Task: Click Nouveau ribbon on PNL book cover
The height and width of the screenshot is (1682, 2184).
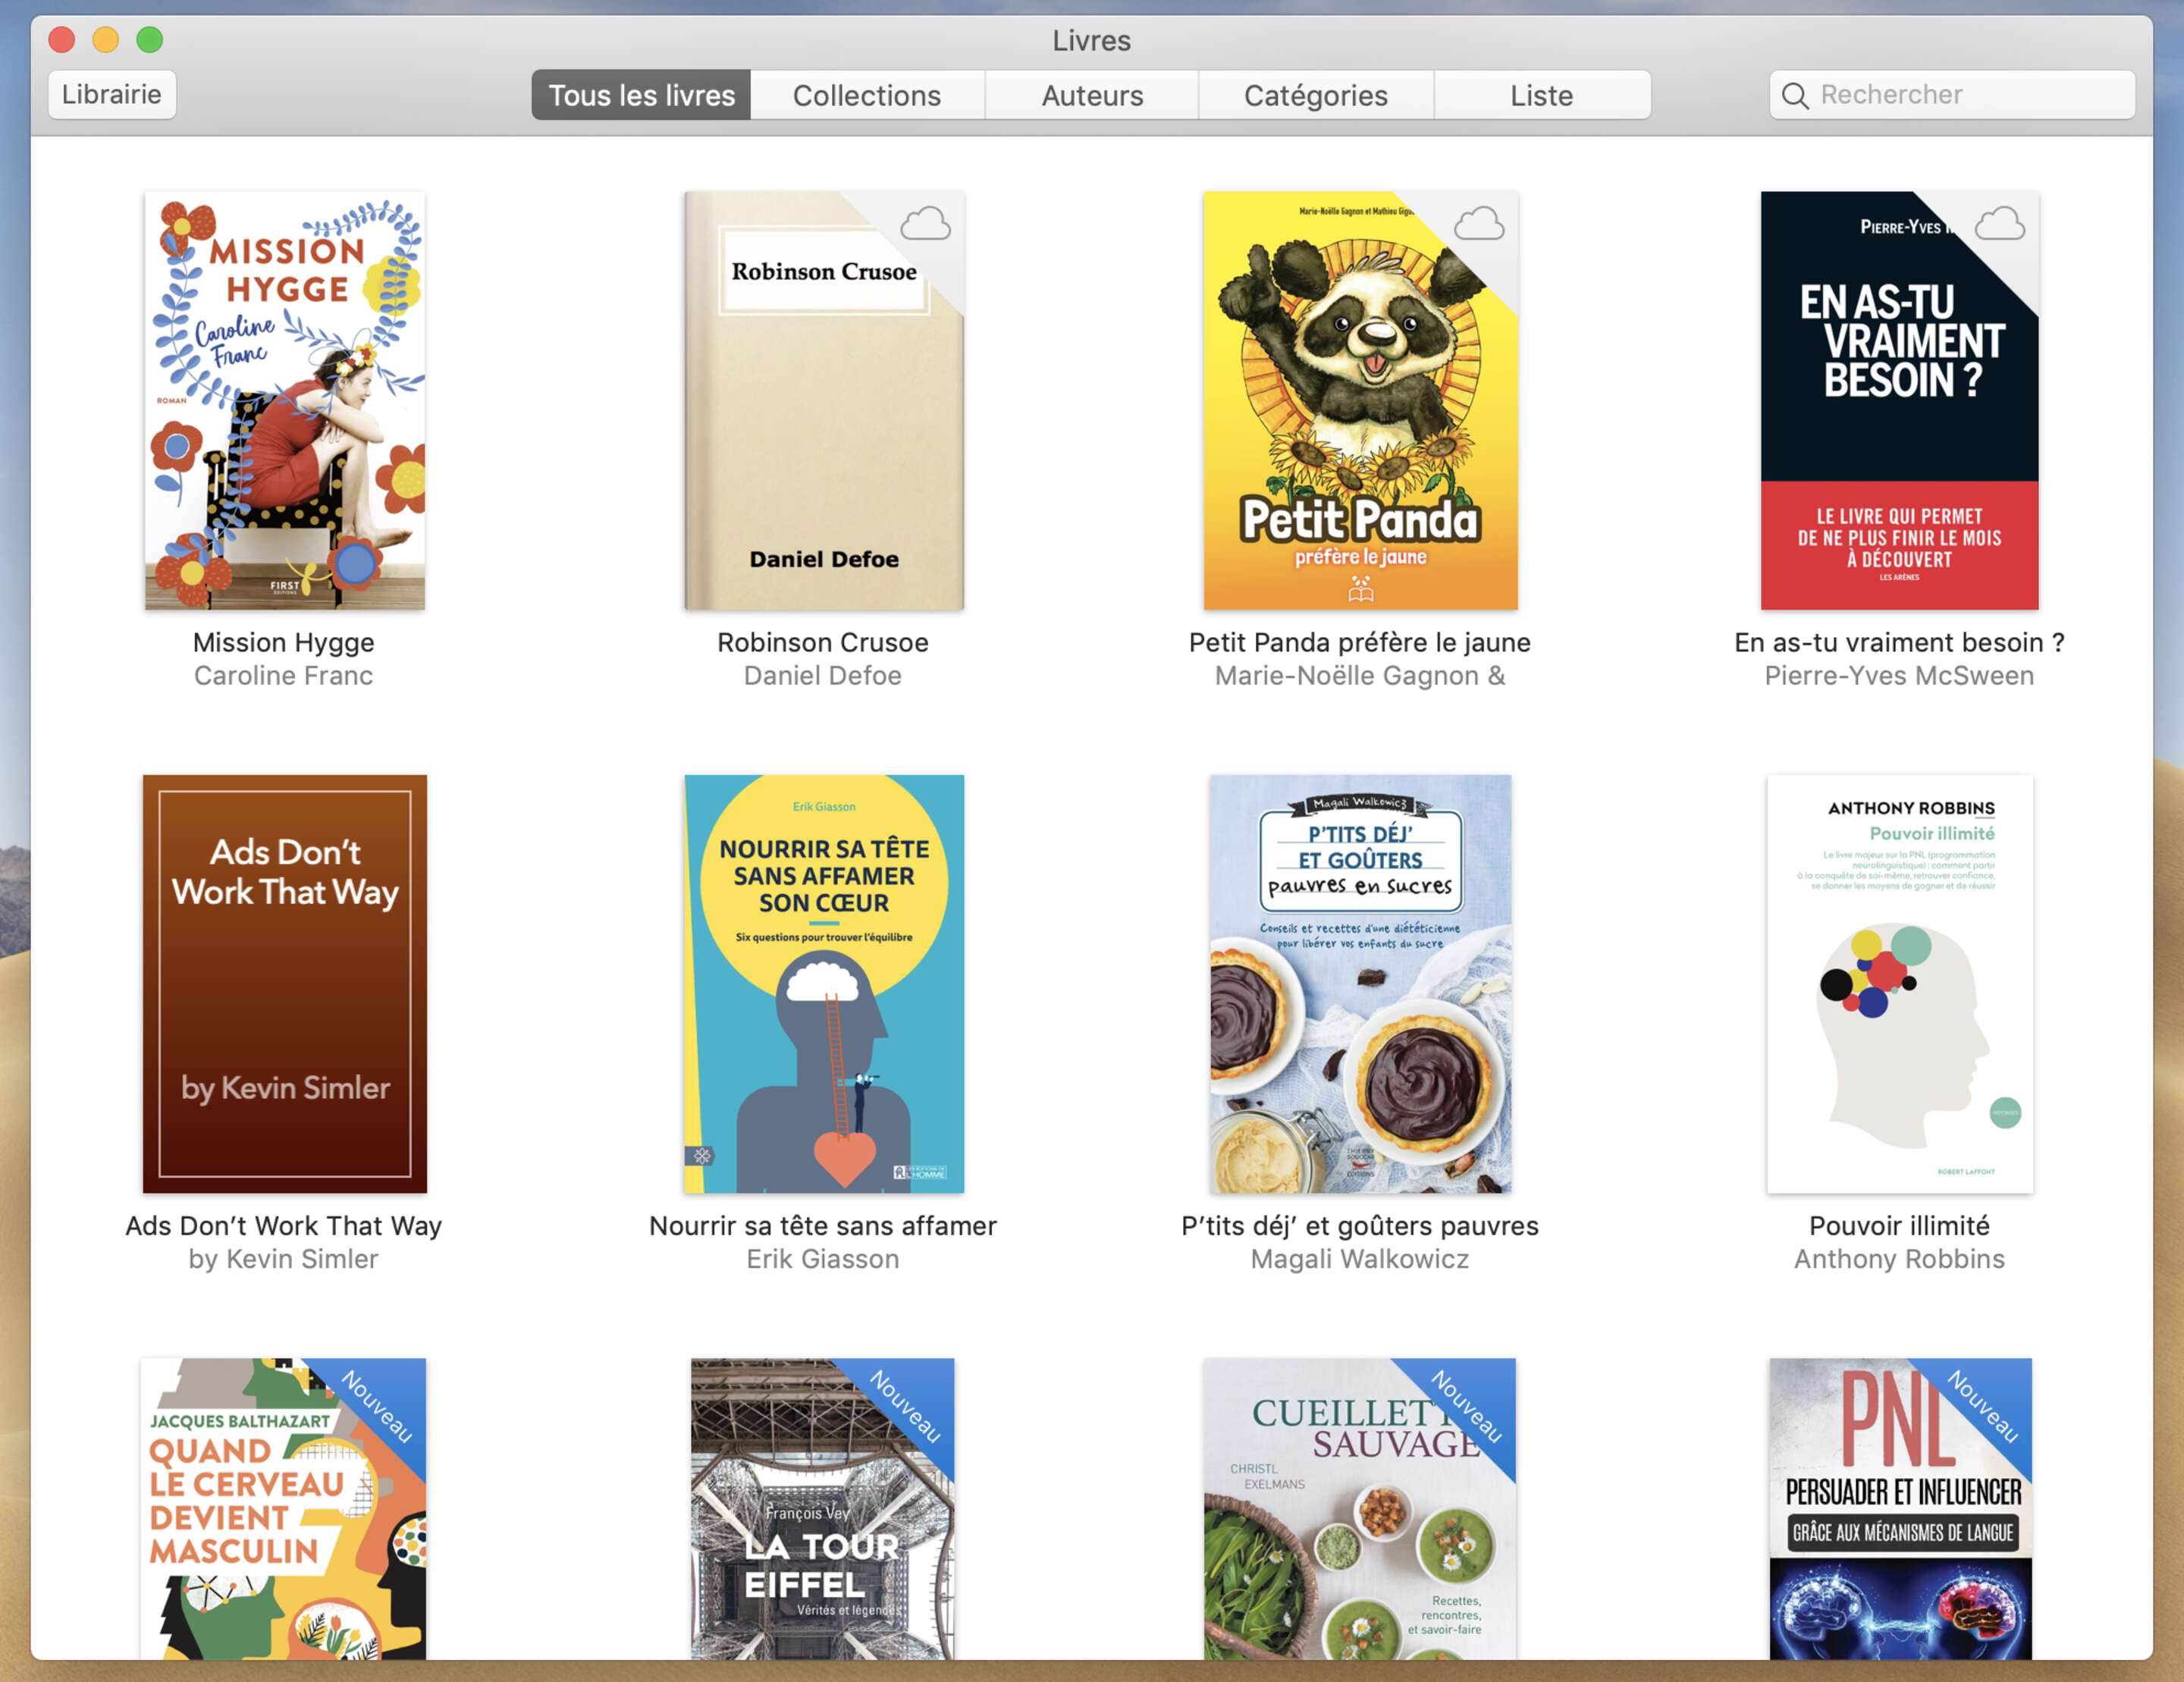Action: [x=1984, y=1407]
